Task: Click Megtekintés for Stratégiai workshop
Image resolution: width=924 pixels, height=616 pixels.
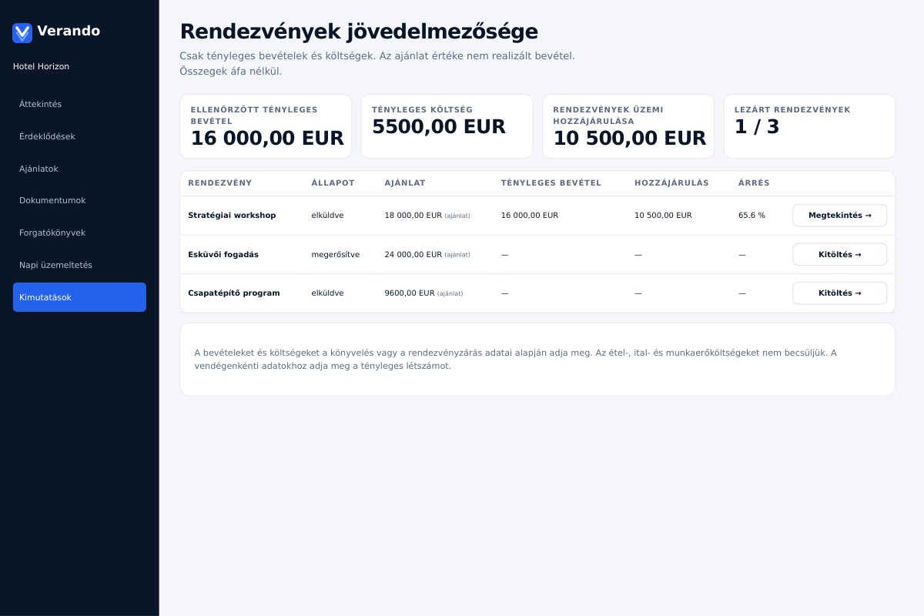Action: (x=839, y=216)
